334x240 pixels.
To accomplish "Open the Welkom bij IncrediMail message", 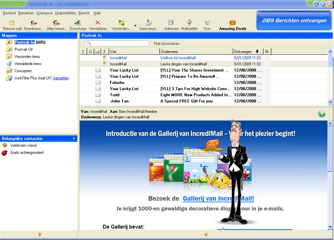I will pyautogui.click(x=203, y=58).
